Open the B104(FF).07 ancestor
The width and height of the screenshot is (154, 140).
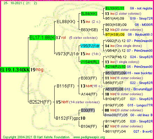(x=115, y=99)
